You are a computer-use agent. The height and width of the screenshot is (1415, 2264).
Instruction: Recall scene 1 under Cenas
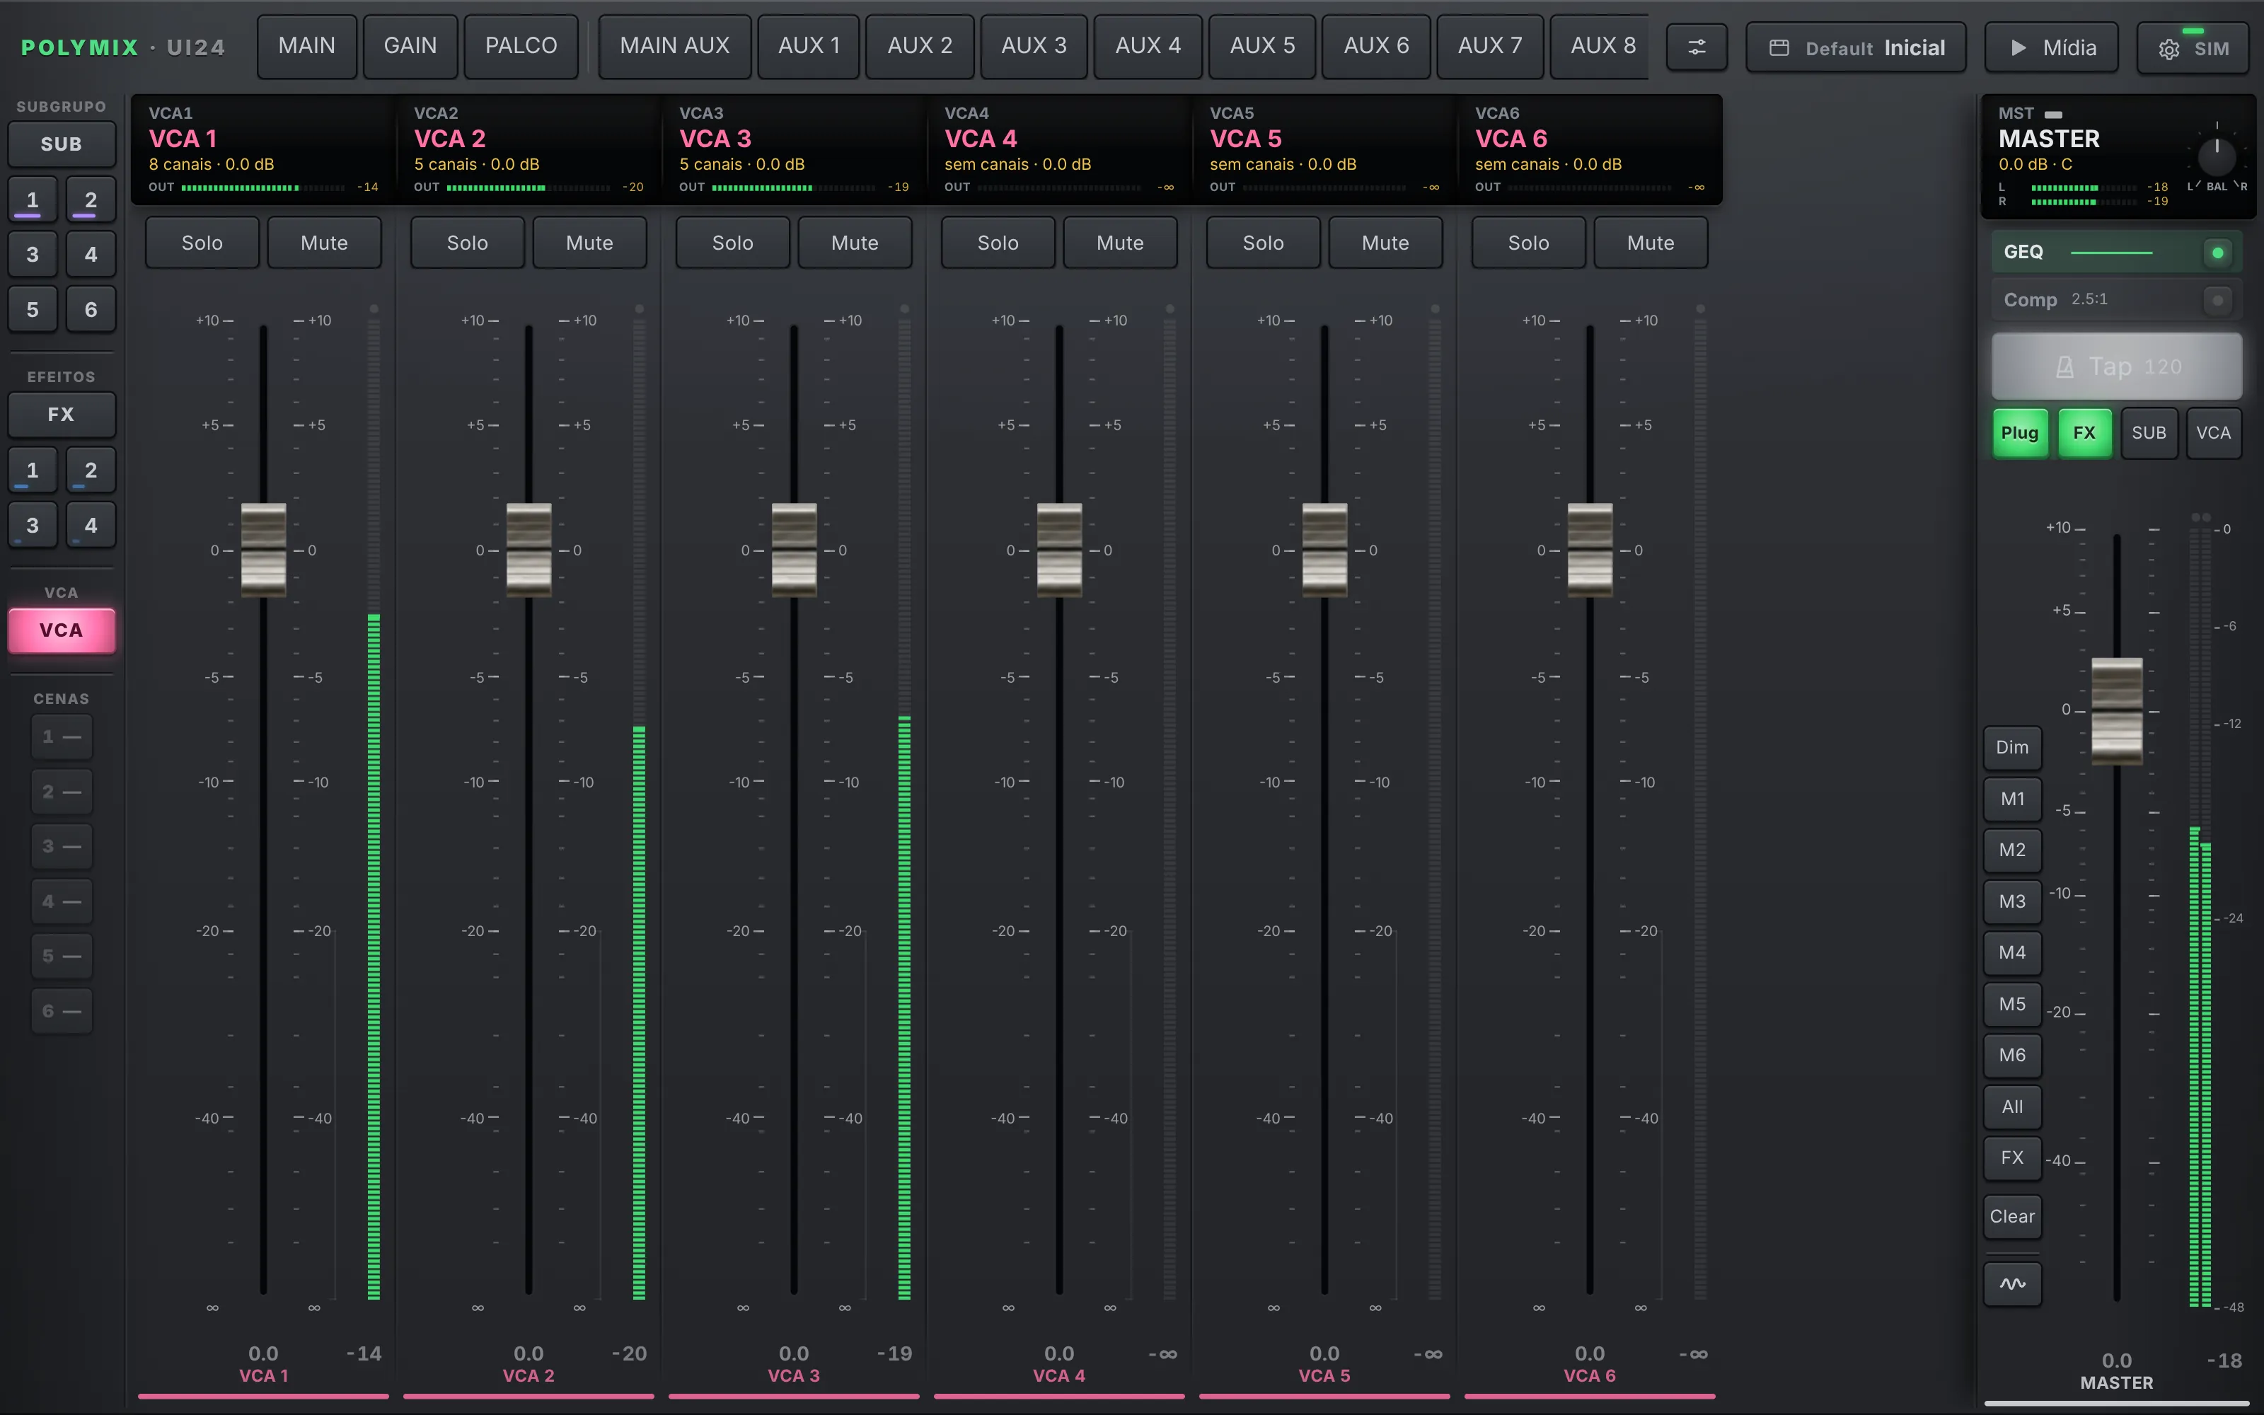[x=62, y=737]
